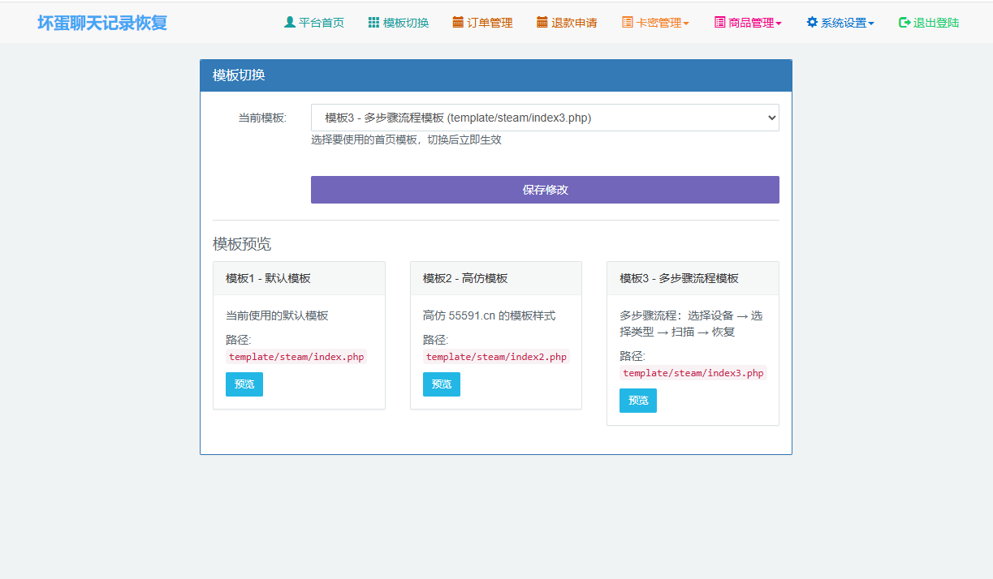Click the list icon beside 商品管理
The image size is (993, 579).
719,23
